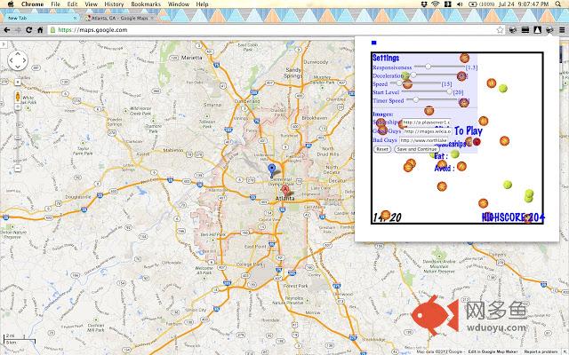Open the Dropbox menu bar icon

click(424, 4)
